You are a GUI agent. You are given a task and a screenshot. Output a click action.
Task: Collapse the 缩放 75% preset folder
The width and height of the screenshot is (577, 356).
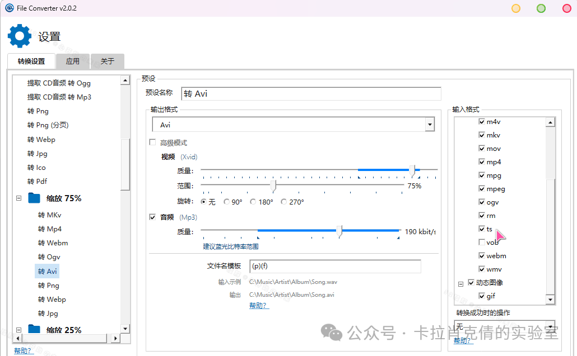coord(19,198)
